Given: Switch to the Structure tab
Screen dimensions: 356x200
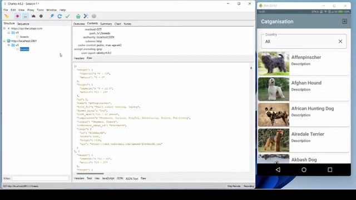Looking at the screenshot, I should pos(9,23).
